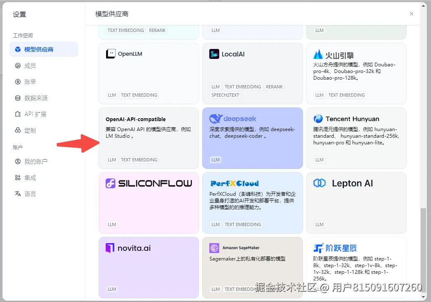Click the 阶跃星辰 logo icon

tap(318, 248)
